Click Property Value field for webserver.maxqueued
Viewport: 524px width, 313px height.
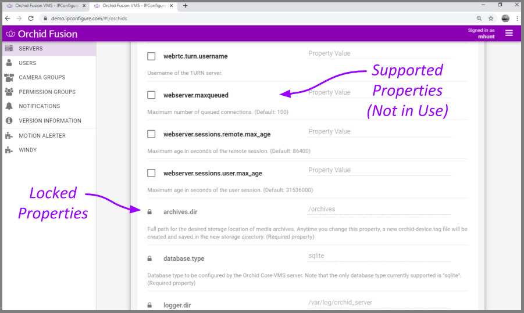click(x=379, y=92)
